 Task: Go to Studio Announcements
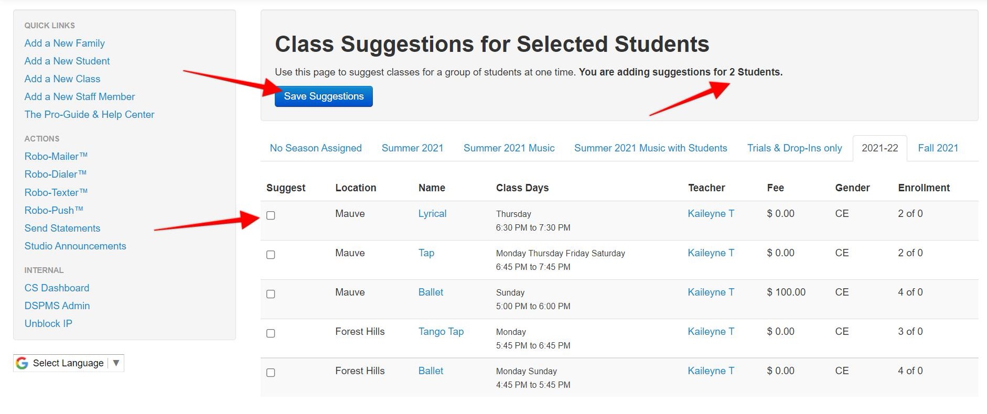click(x=75, y=246)
